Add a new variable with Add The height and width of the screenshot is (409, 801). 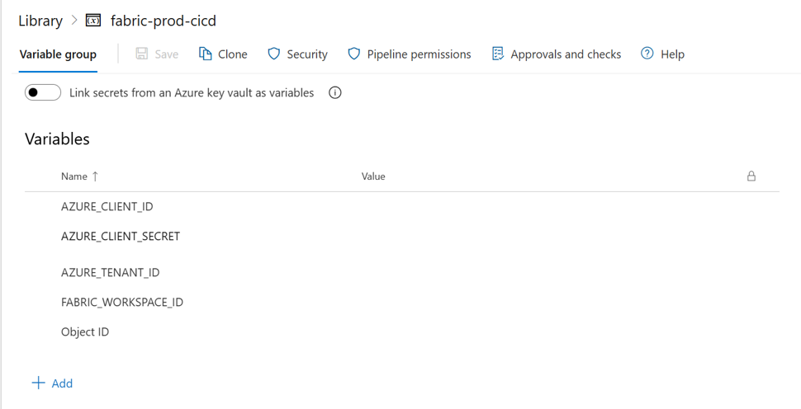coord(52,383)
